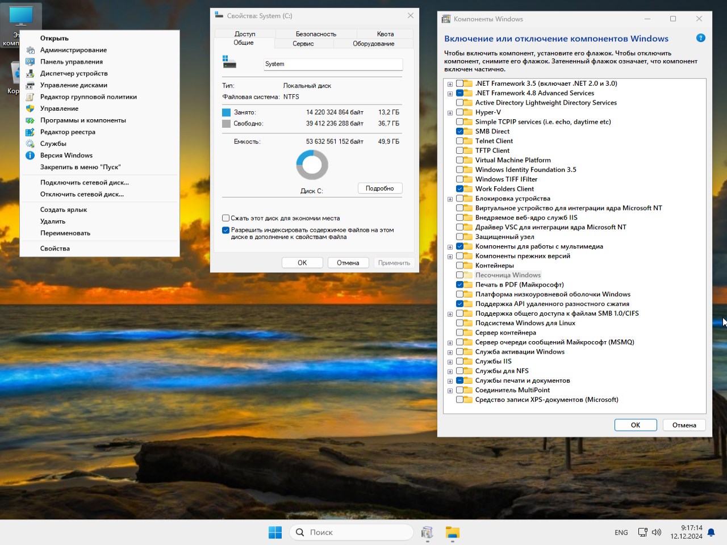The height and width of the screenshot is (545, 727).
Task: Click the disk drive icon in System properties
Action: click(229, 62)
